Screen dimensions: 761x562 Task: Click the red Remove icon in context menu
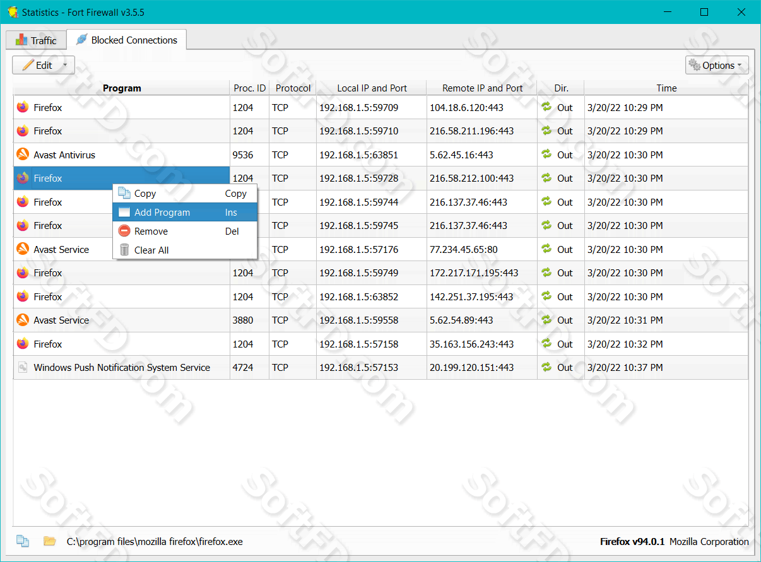pos(124,231)
